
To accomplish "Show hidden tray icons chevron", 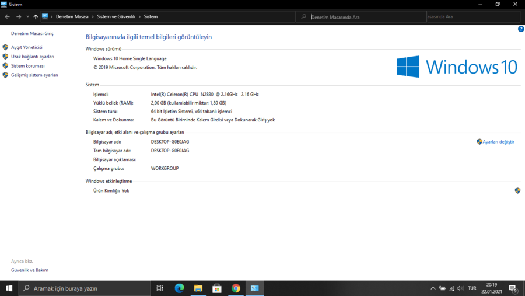I will point(433,288).
